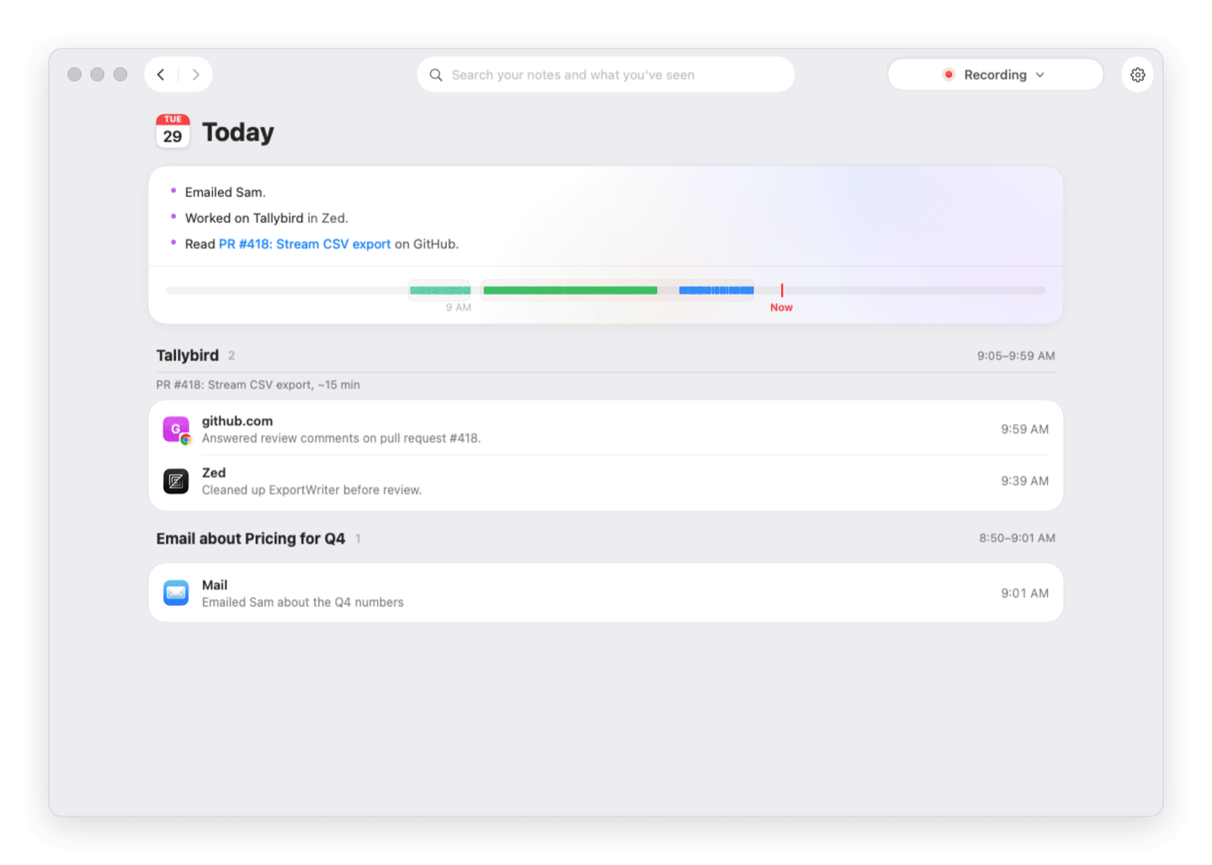Click the Tallybird item count 2
Screen dimensions: 1212x865
click(x=231, y=356)
